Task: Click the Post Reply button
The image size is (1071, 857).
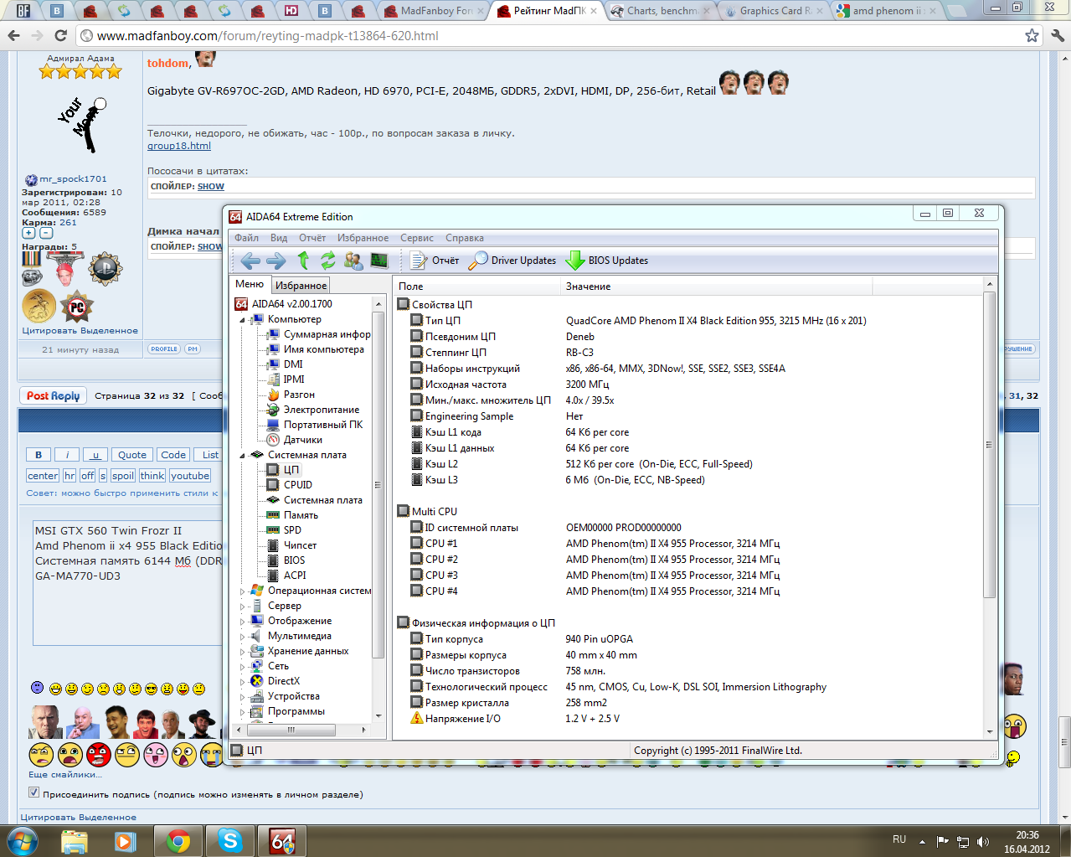Action: pyautogui.click(x=53, y=396)
